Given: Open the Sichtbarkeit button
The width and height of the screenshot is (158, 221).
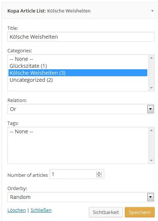Looking at the screenshot, I should (x=106, y=212).
